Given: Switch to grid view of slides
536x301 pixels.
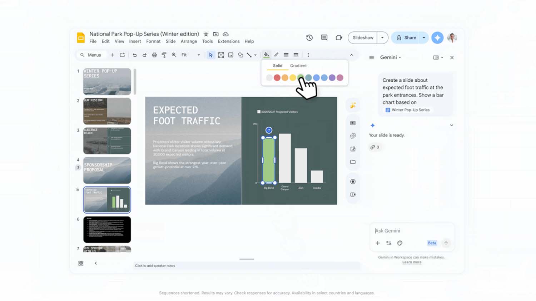Looking at the screenshot, I should (81, 263).
